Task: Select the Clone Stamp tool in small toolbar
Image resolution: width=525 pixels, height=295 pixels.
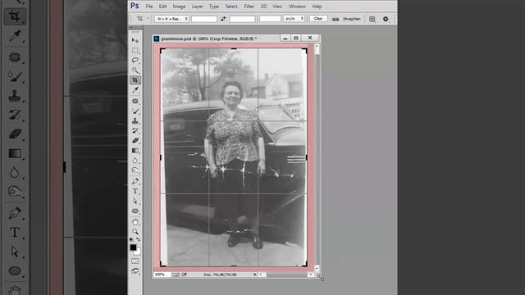Action: 135,120
